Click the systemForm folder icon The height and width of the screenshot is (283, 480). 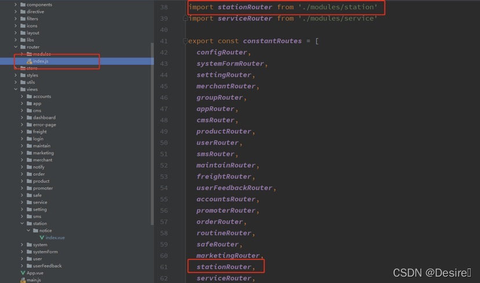(30, 252)
